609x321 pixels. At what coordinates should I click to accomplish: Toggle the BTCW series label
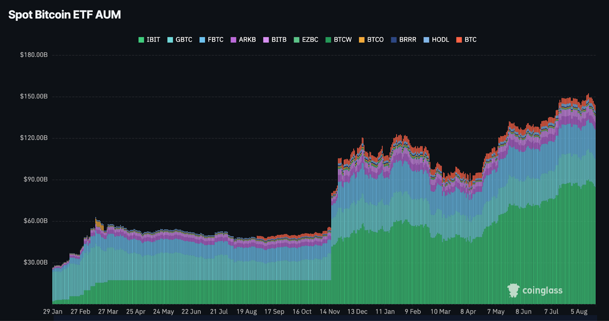(x=343, y=40)
